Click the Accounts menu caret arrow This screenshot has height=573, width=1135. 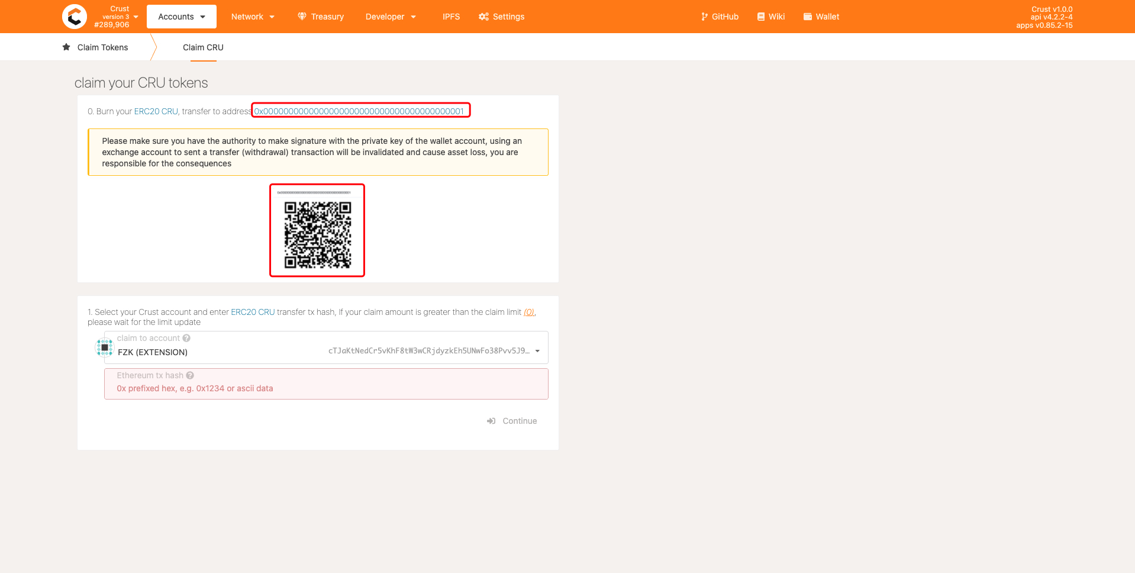point(203,17)
